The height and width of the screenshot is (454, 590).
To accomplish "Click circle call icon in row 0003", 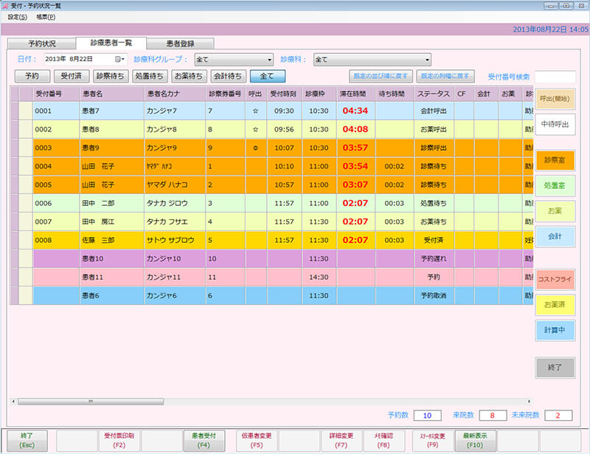I will click(255, 148).
